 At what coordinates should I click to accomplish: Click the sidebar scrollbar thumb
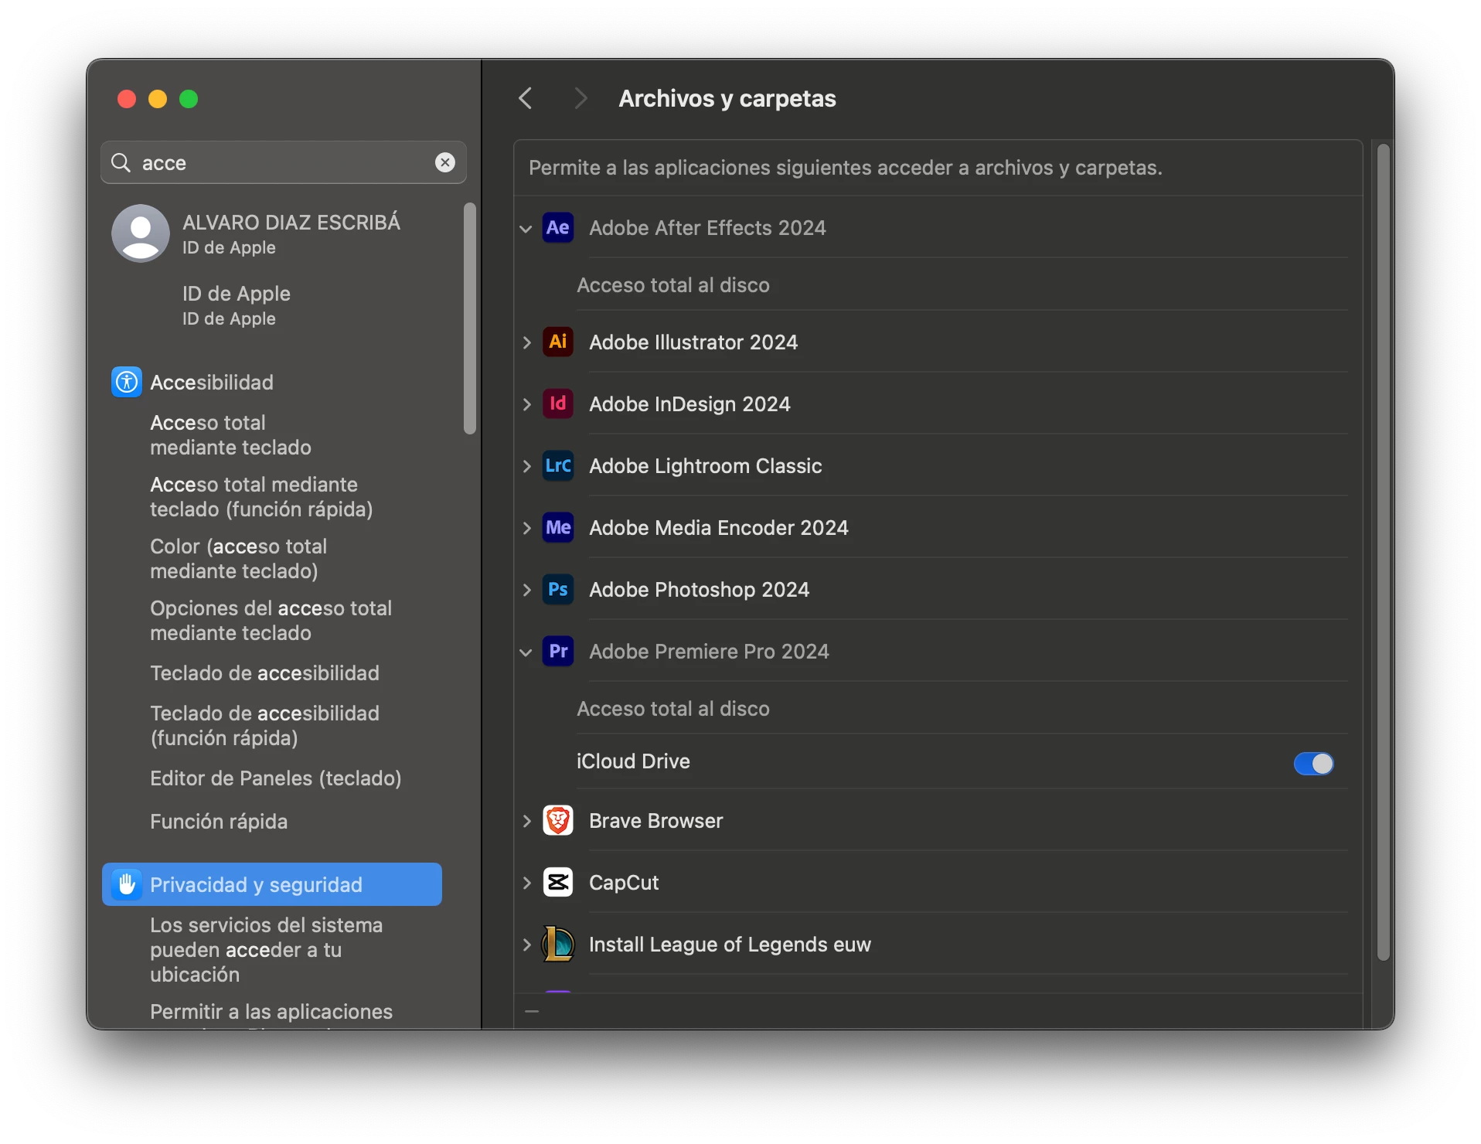pos(470,318)
